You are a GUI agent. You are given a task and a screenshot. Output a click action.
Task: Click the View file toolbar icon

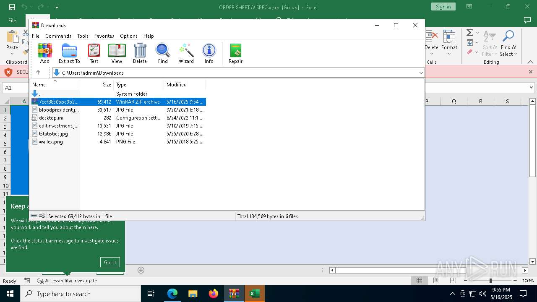(117, 53)
